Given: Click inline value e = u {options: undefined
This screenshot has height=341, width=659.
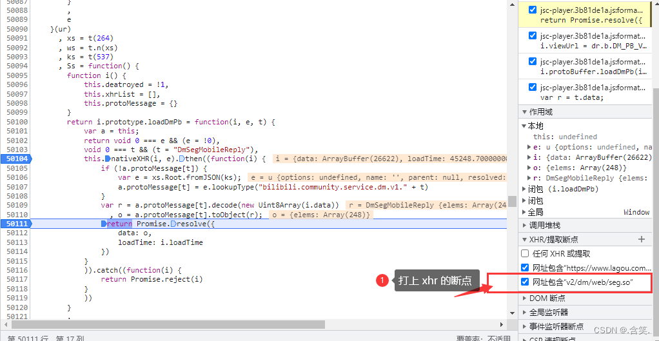Looking at the screenshot, I should [377, 177].
